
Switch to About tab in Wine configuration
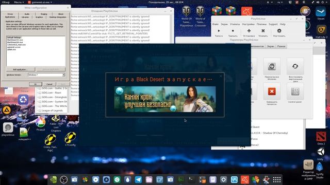[x=61, y=14]
